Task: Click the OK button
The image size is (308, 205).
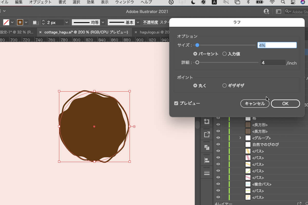Action: 285,104
